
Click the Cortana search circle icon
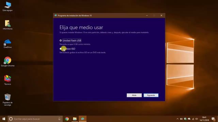point(11,119)
